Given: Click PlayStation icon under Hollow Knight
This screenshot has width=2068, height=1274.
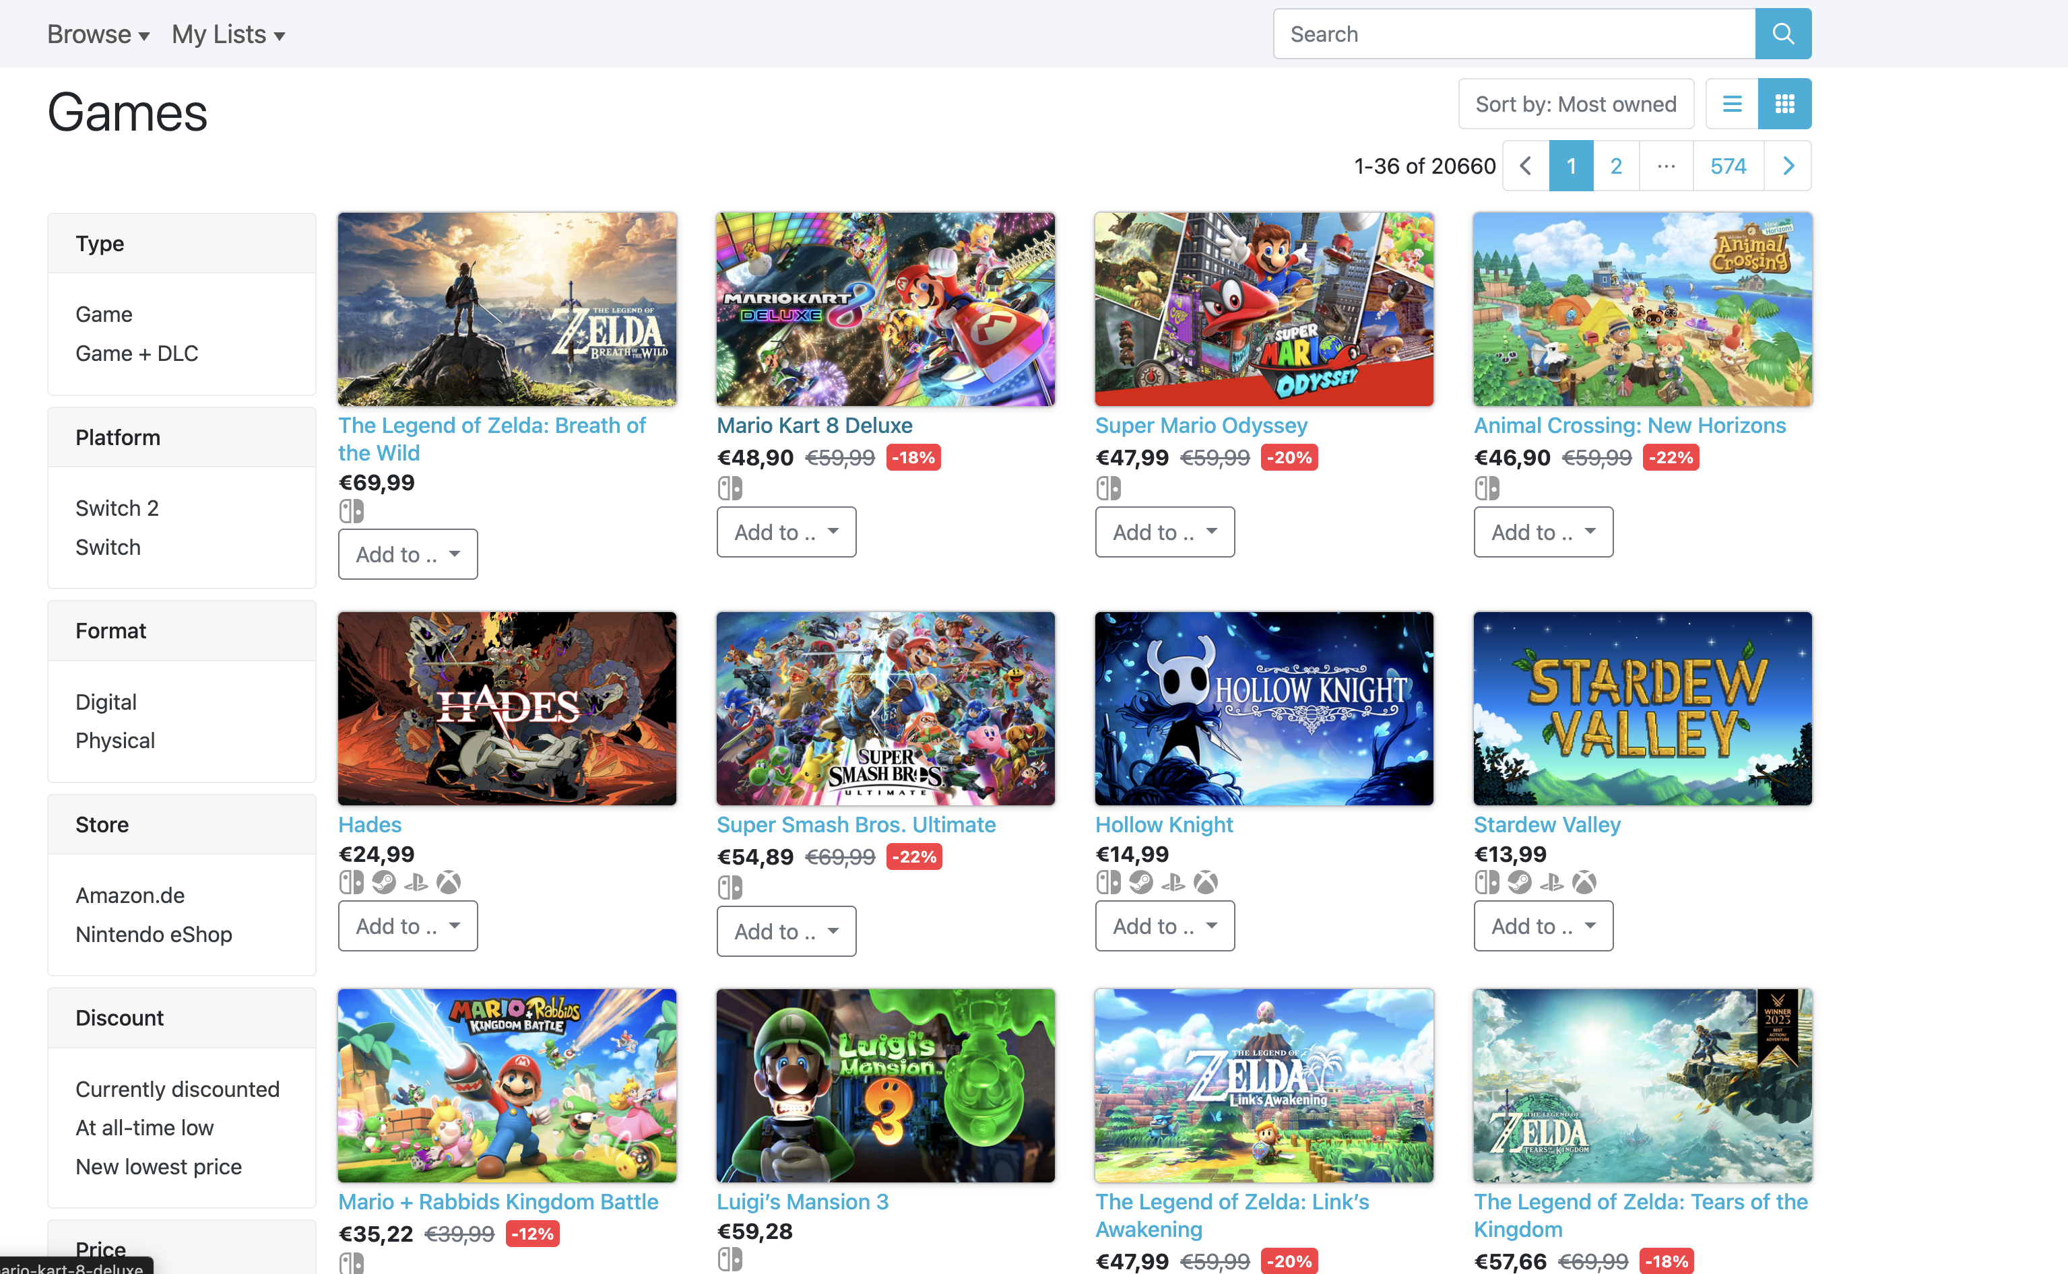Looking at the screenshot, I should tap(1173, 882).
